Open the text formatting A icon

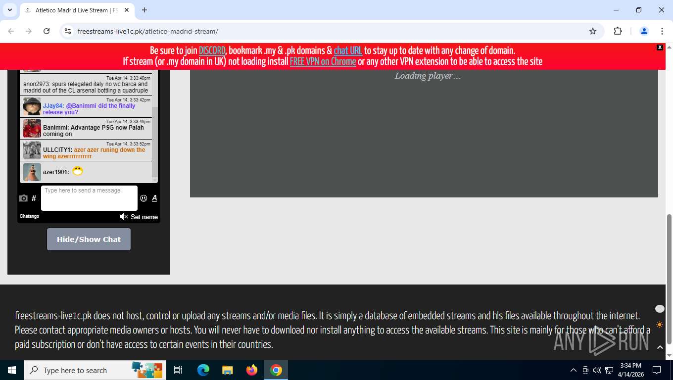point(154,198)
